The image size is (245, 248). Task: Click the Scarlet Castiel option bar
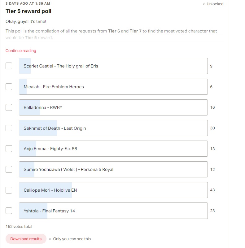pyautogui.click(x=113, y=66)
